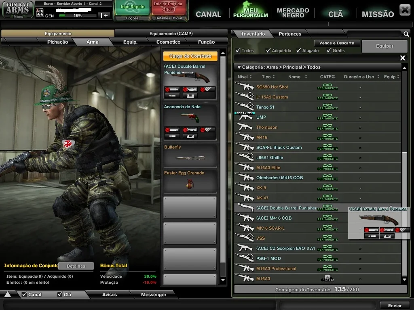The image size is (414, 310).
Task: Toggle the Canal chat checkbox
Action: pos(24,294)
